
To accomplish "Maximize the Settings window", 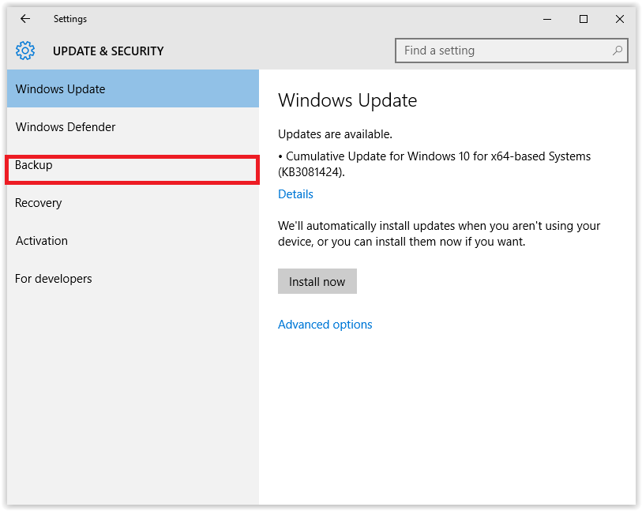I will pos(584,19).
